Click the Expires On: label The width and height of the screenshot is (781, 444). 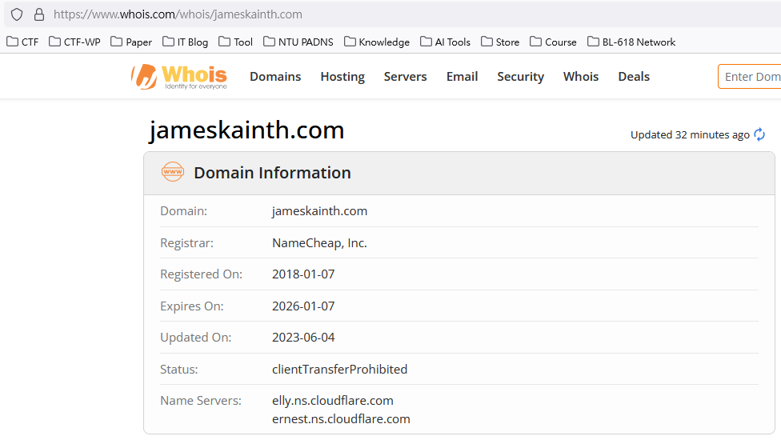(x=192, y=306)
